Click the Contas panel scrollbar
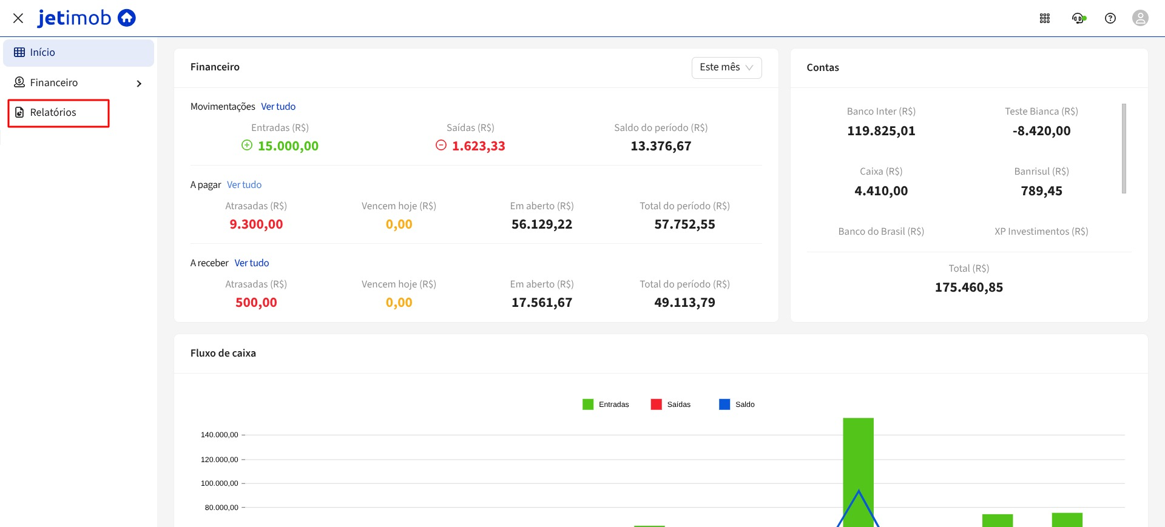Screen dimensions: 1165x527 pos(1124,149)
